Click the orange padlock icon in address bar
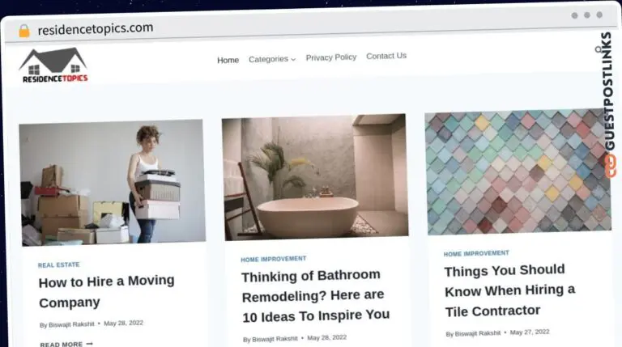The image size is (622, 347). coord(24,31)
